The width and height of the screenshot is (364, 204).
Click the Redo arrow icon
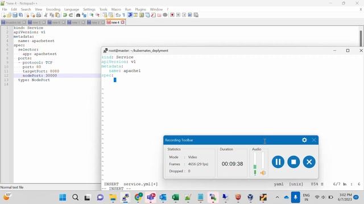(x=71, y=15)
